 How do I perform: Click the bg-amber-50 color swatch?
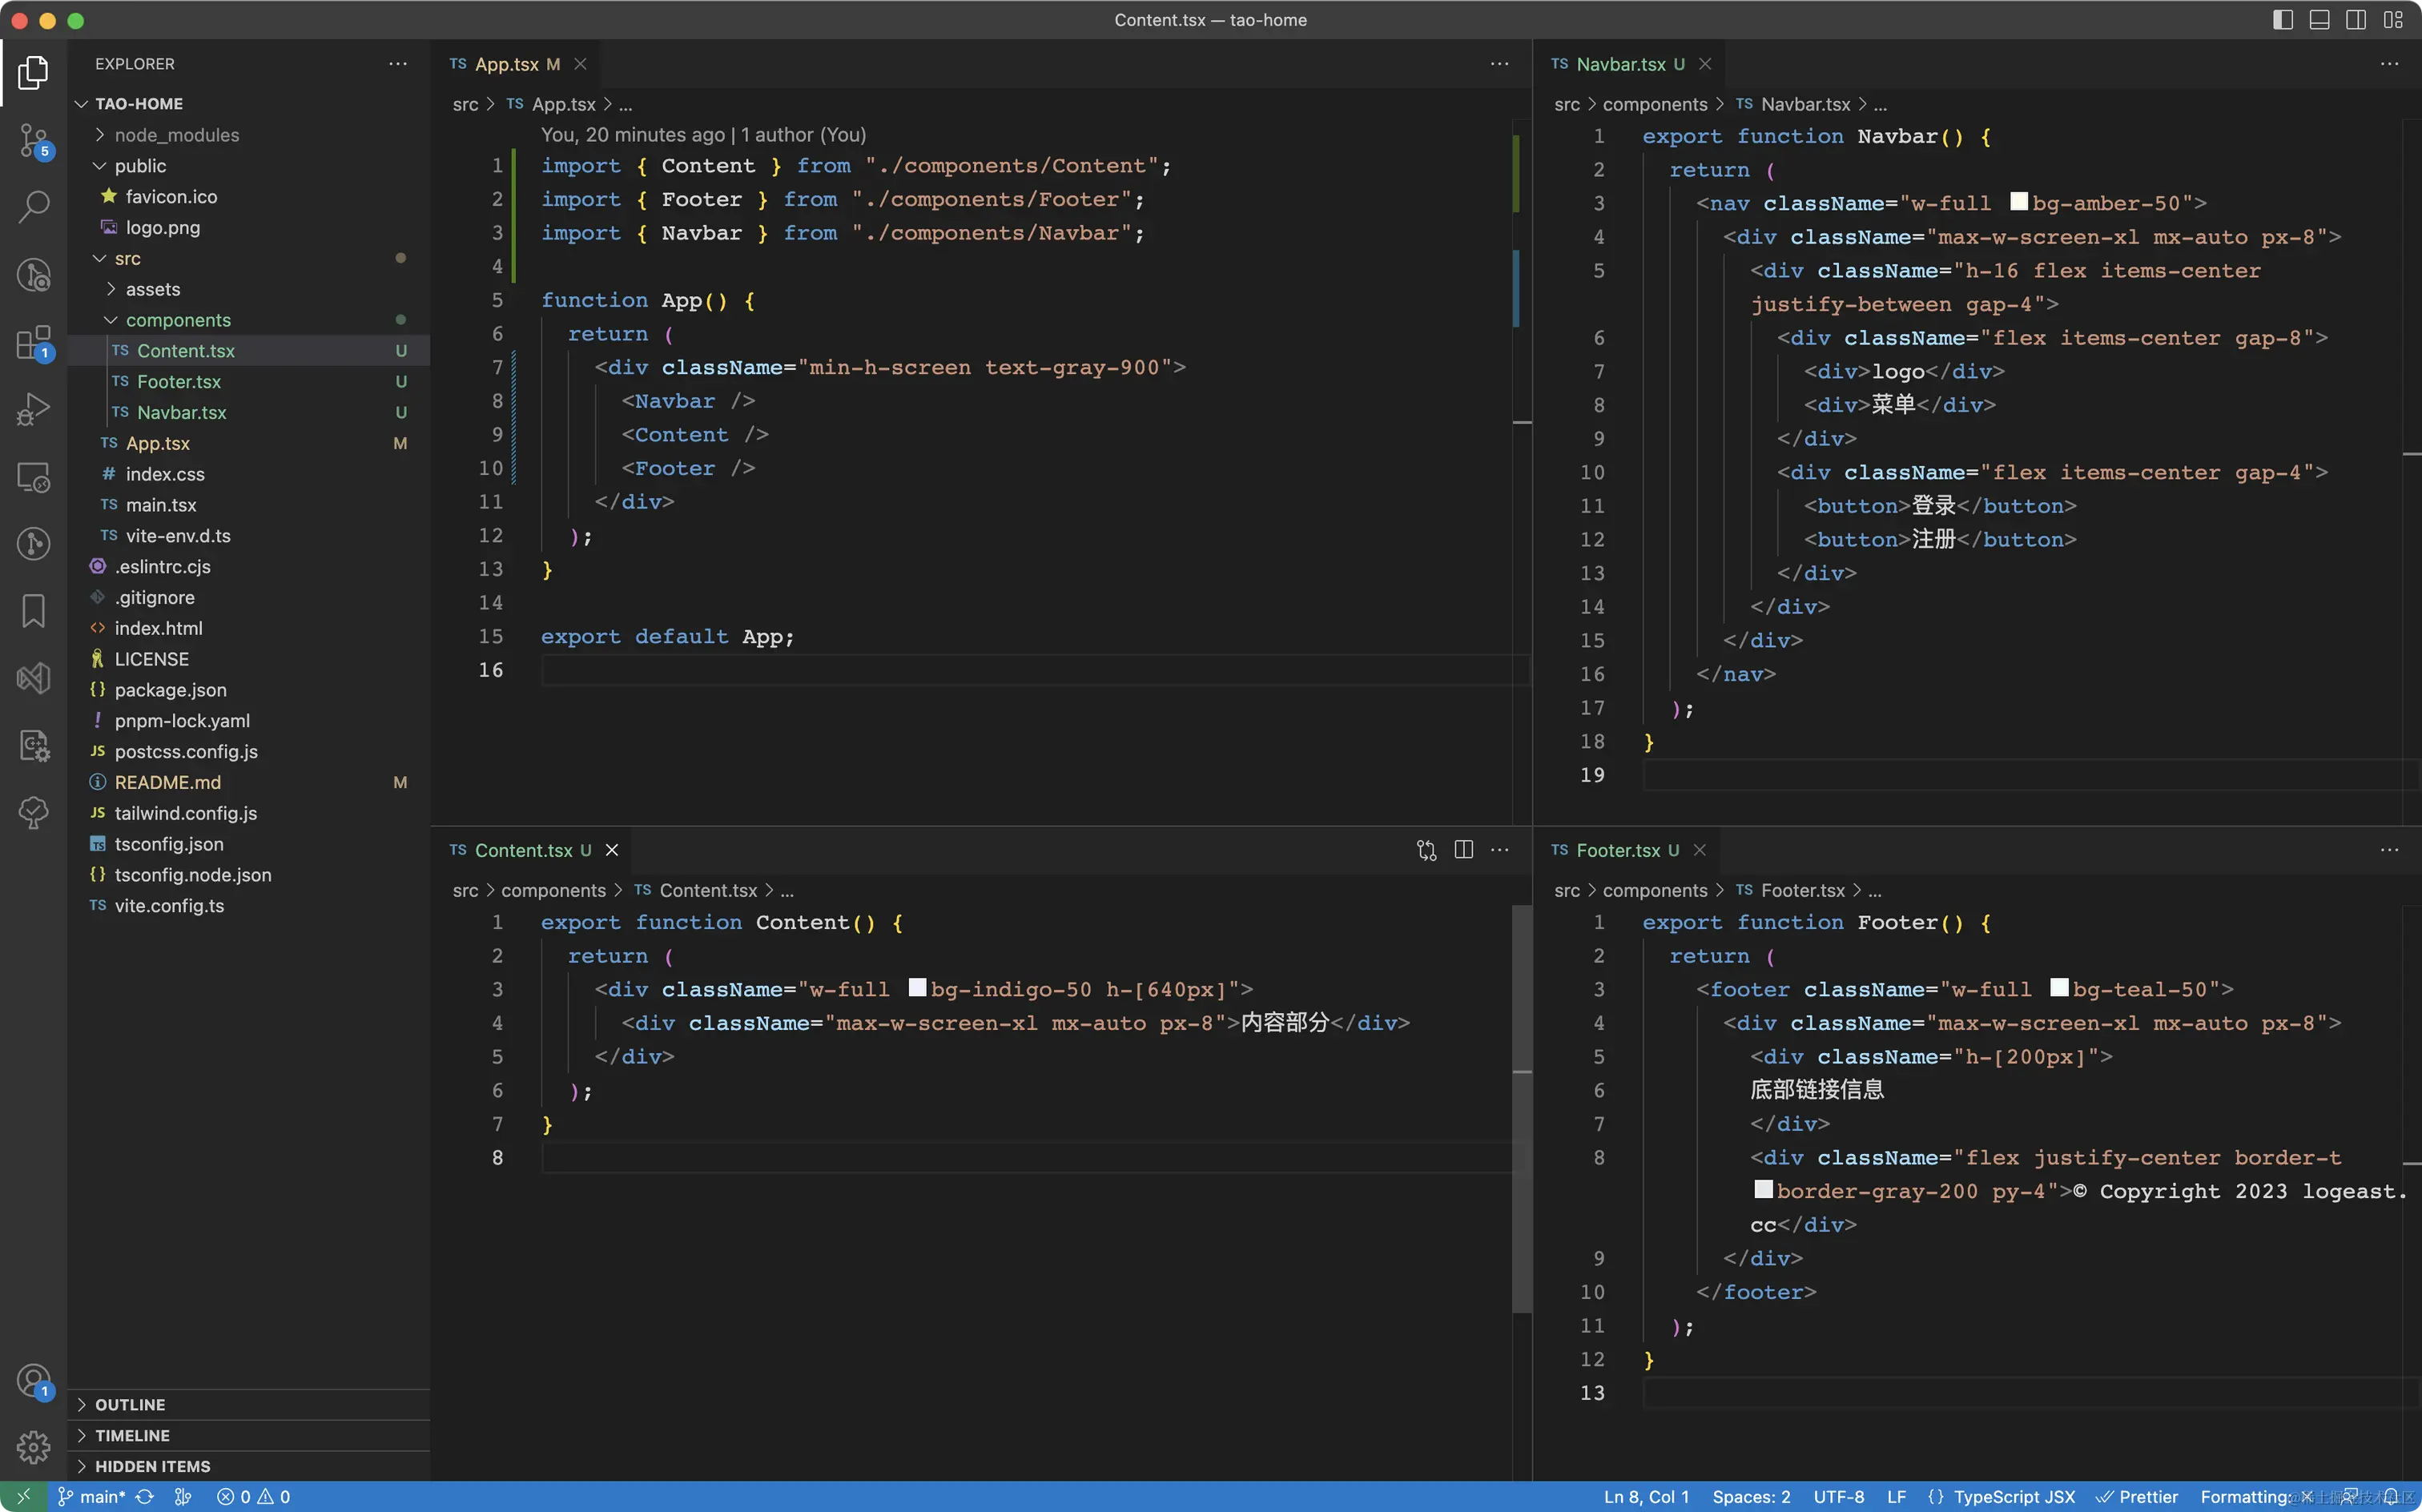pyautogui.click(x=2019, y=202)
